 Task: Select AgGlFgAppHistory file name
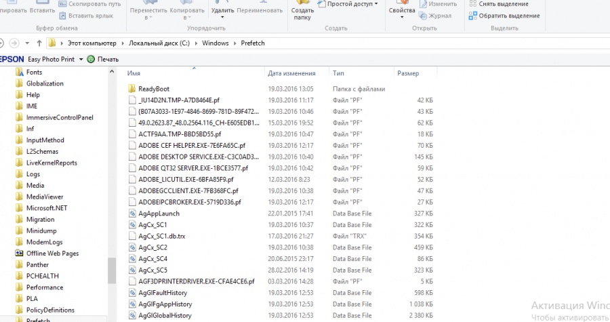165,304
